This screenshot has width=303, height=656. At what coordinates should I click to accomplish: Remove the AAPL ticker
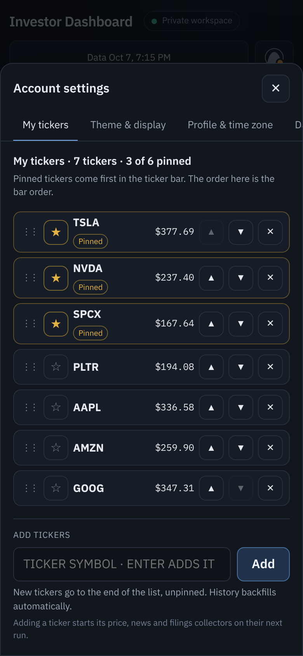click(270, 407)
